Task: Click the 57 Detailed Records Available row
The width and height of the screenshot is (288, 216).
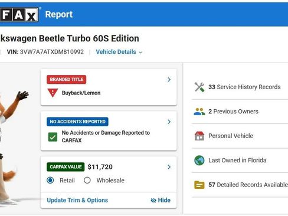Action: [x=240, y=185]
